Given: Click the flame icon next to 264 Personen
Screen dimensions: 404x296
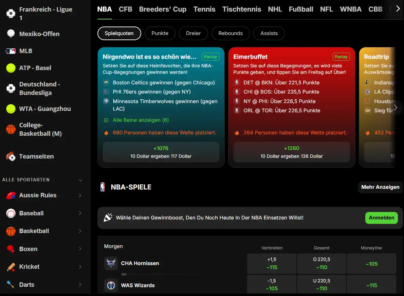Looking at the screenshot, I should click(x=237, y=133).
